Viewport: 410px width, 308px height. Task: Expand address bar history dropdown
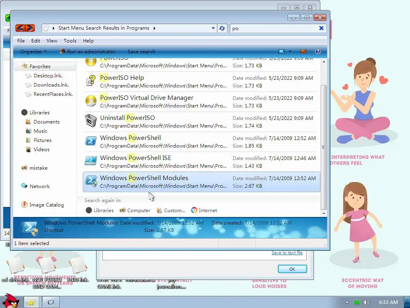213,28
